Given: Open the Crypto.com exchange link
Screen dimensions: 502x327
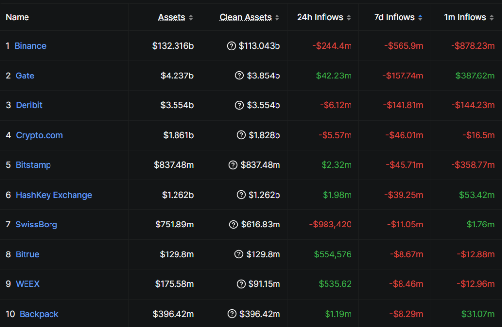Looking at the screenshot, I should coord(39,135).
